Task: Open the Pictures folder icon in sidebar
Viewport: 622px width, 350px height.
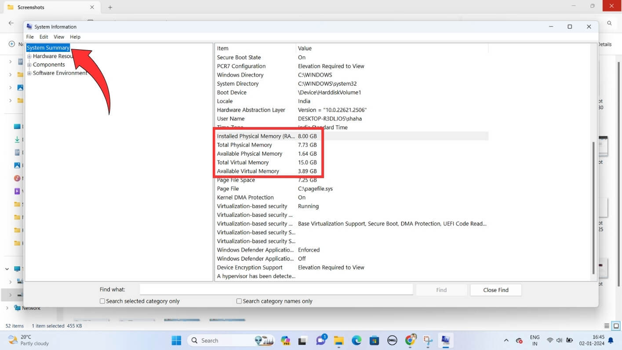Action: (x=17, y=165)
